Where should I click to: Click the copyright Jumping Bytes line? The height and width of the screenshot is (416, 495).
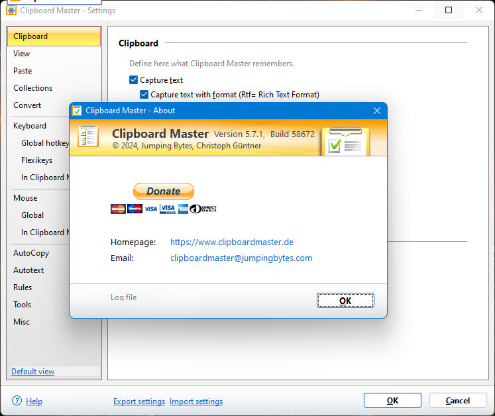(187, 146)
